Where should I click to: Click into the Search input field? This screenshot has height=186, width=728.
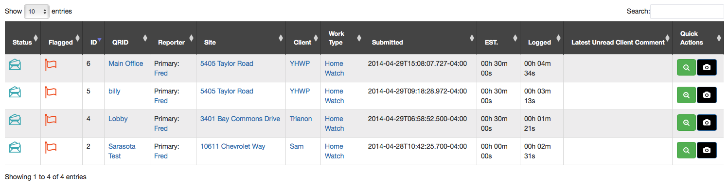point(687,11)
